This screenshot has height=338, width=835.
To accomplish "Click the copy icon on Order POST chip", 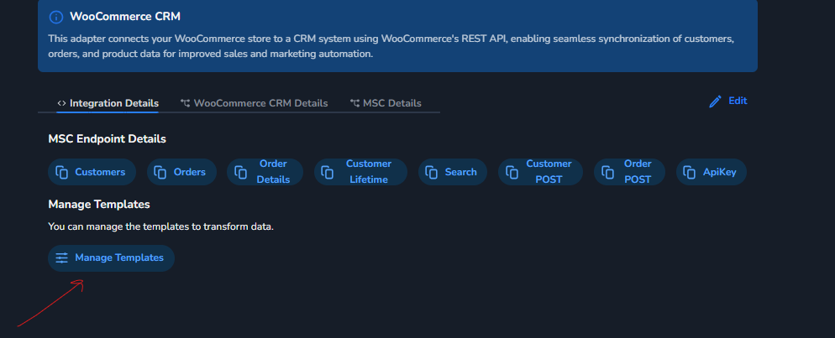I will click(607, 172).
